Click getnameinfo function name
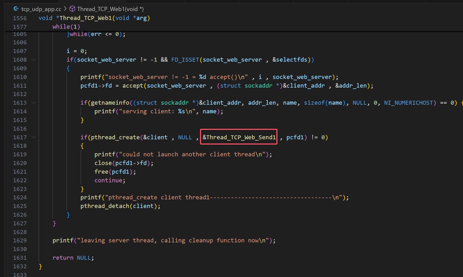 110,103
